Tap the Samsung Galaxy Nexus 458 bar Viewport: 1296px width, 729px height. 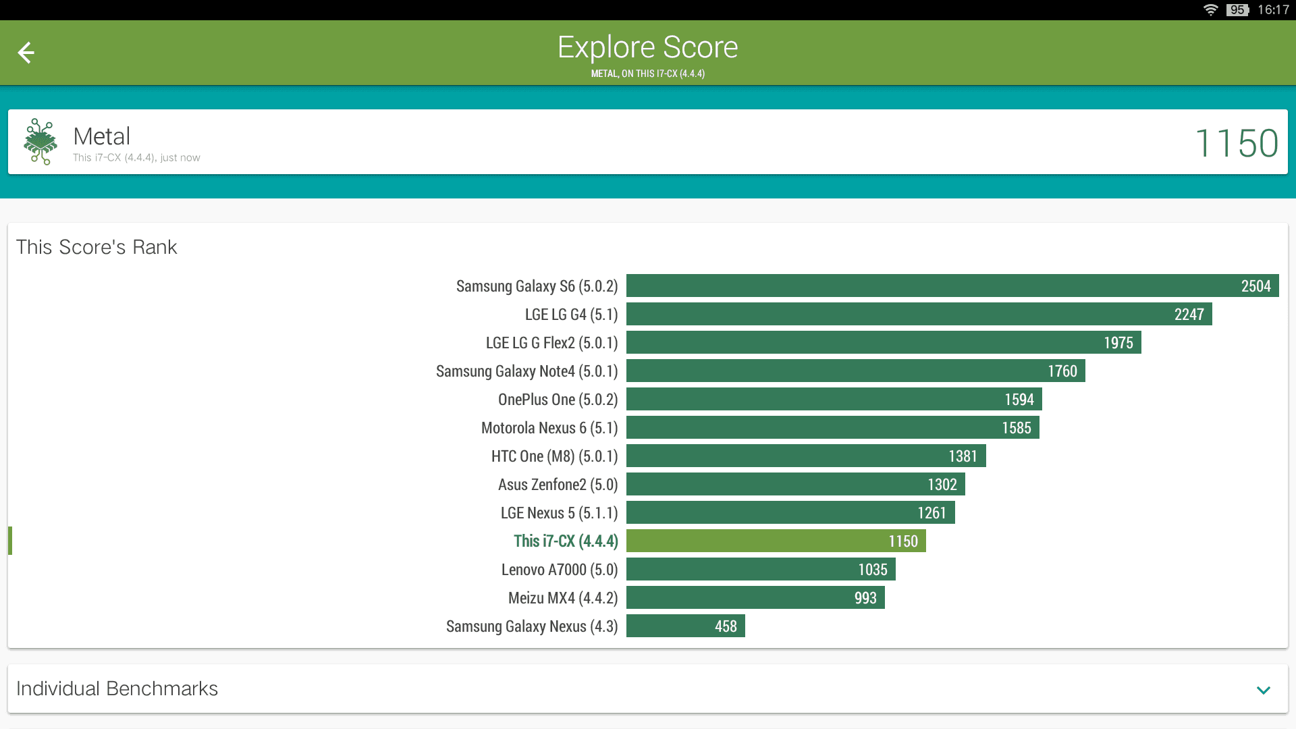click(x=686, y=626)
